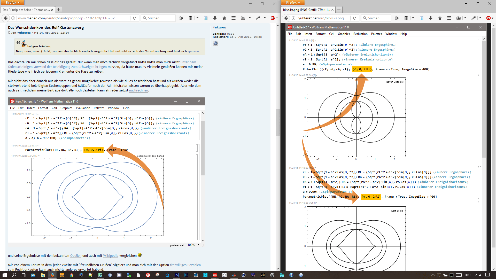Click eyedropper tool icon in right browser
The image size is (496, 279).
pos(473,18)
